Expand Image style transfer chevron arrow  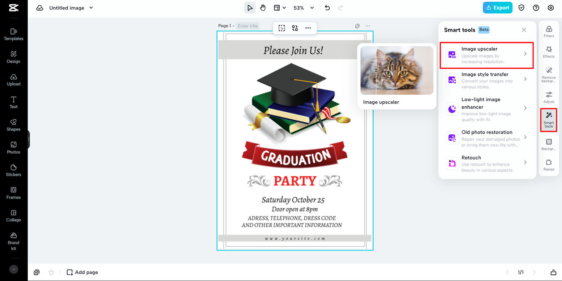[x=525, y=79]
